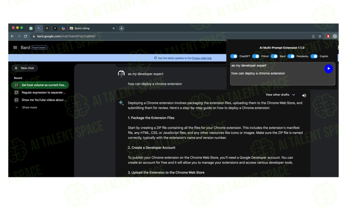This screenshot has width=348, height=209.
Task: Turn off the Copilot switch
Action: point(314,56)
